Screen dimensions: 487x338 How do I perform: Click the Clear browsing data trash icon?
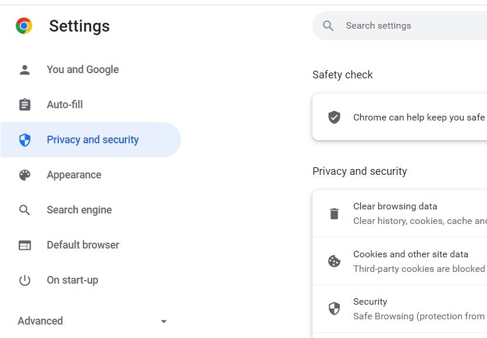334,213
